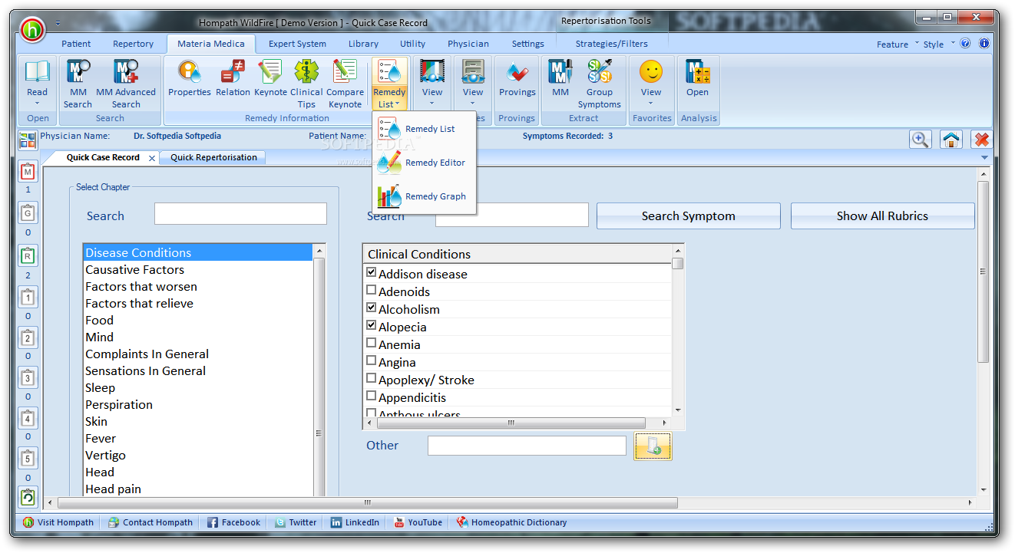This screenshot has width=1015, height=553.
Task: Open MM Search tool
Action: click(x=78, y=84)
